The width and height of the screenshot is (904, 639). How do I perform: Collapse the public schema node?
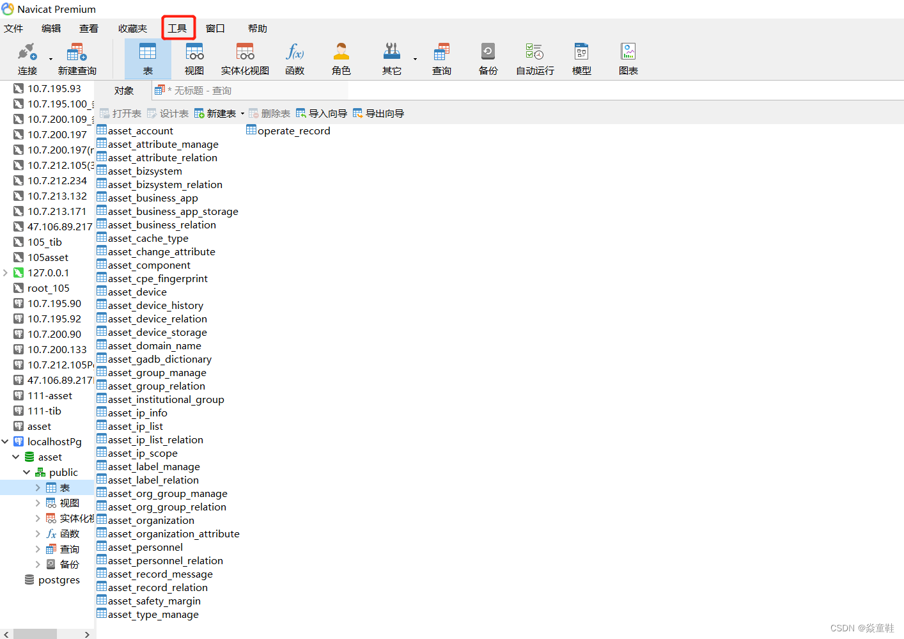(27, 472)
